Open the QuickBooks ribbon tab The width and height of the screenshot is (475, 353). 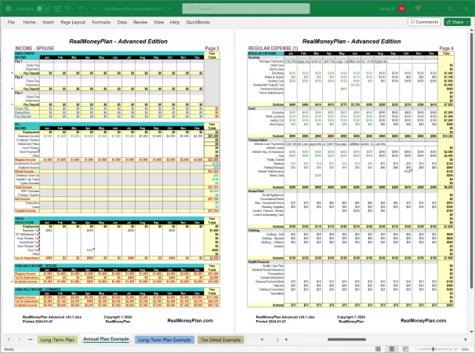[x=196, y=23]
